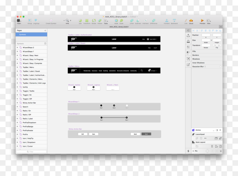
Task: Click the Difference boolean icon
Action: [154, 20]
